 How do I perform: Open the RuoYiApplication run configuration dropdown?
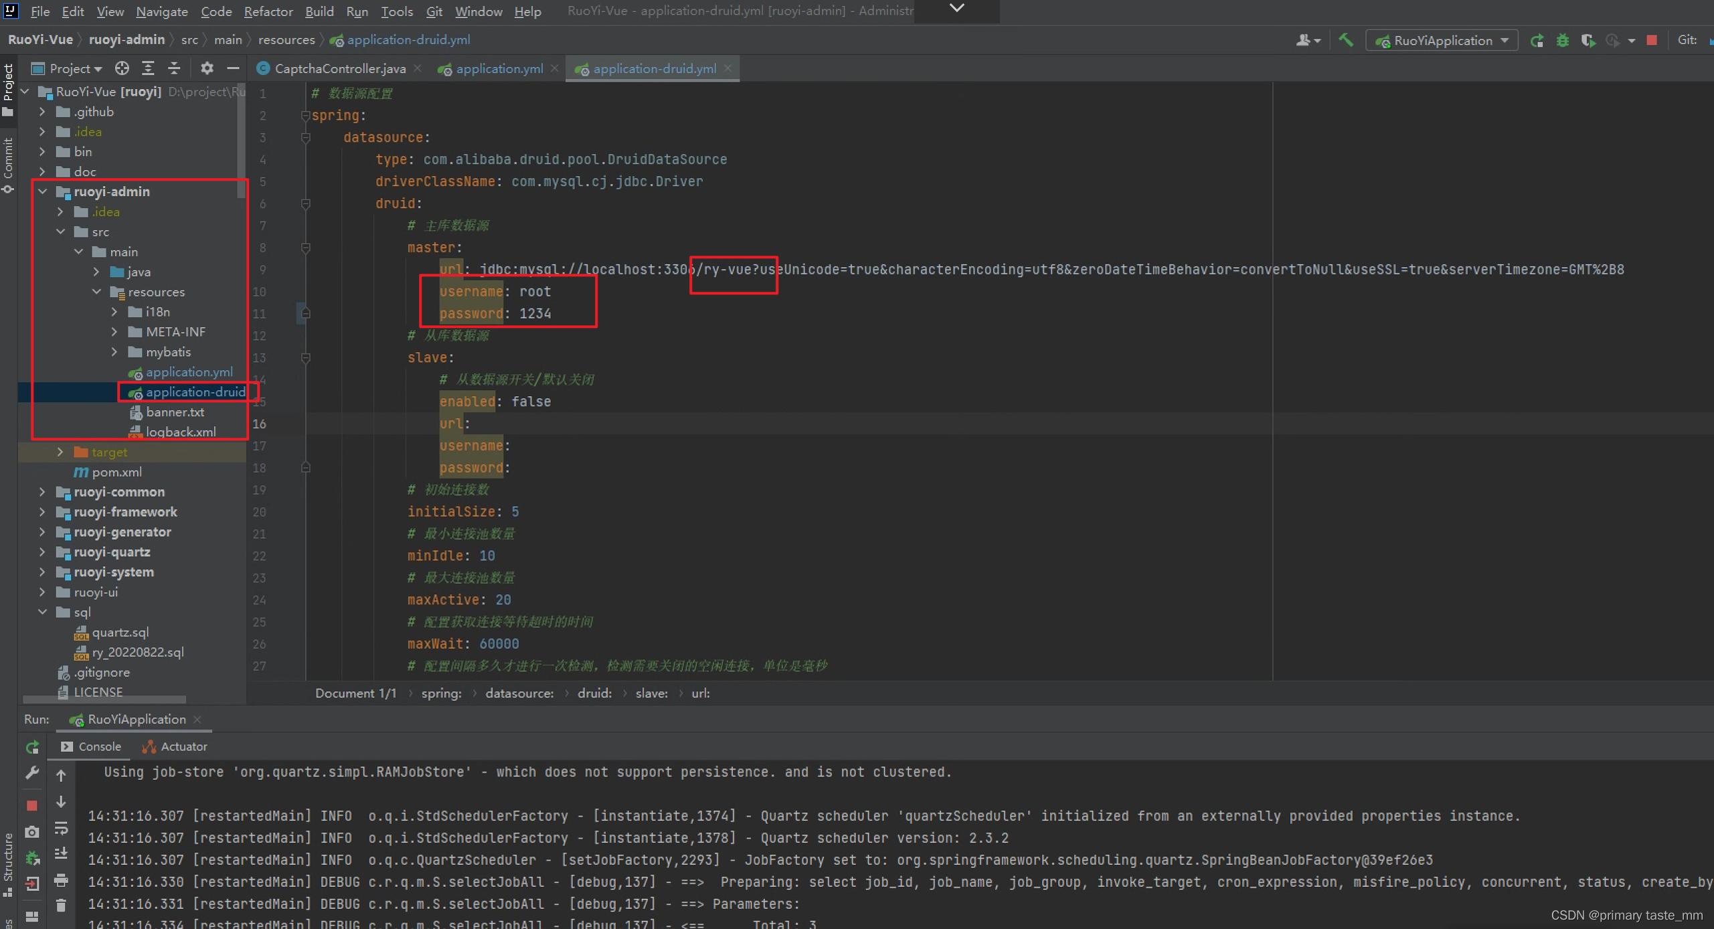tap(1442, 40)
